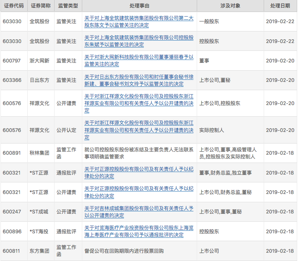The width and height of the screenshot is (298, 261).
Task: Click the 证券代码 column header
Action: [14, 6]
